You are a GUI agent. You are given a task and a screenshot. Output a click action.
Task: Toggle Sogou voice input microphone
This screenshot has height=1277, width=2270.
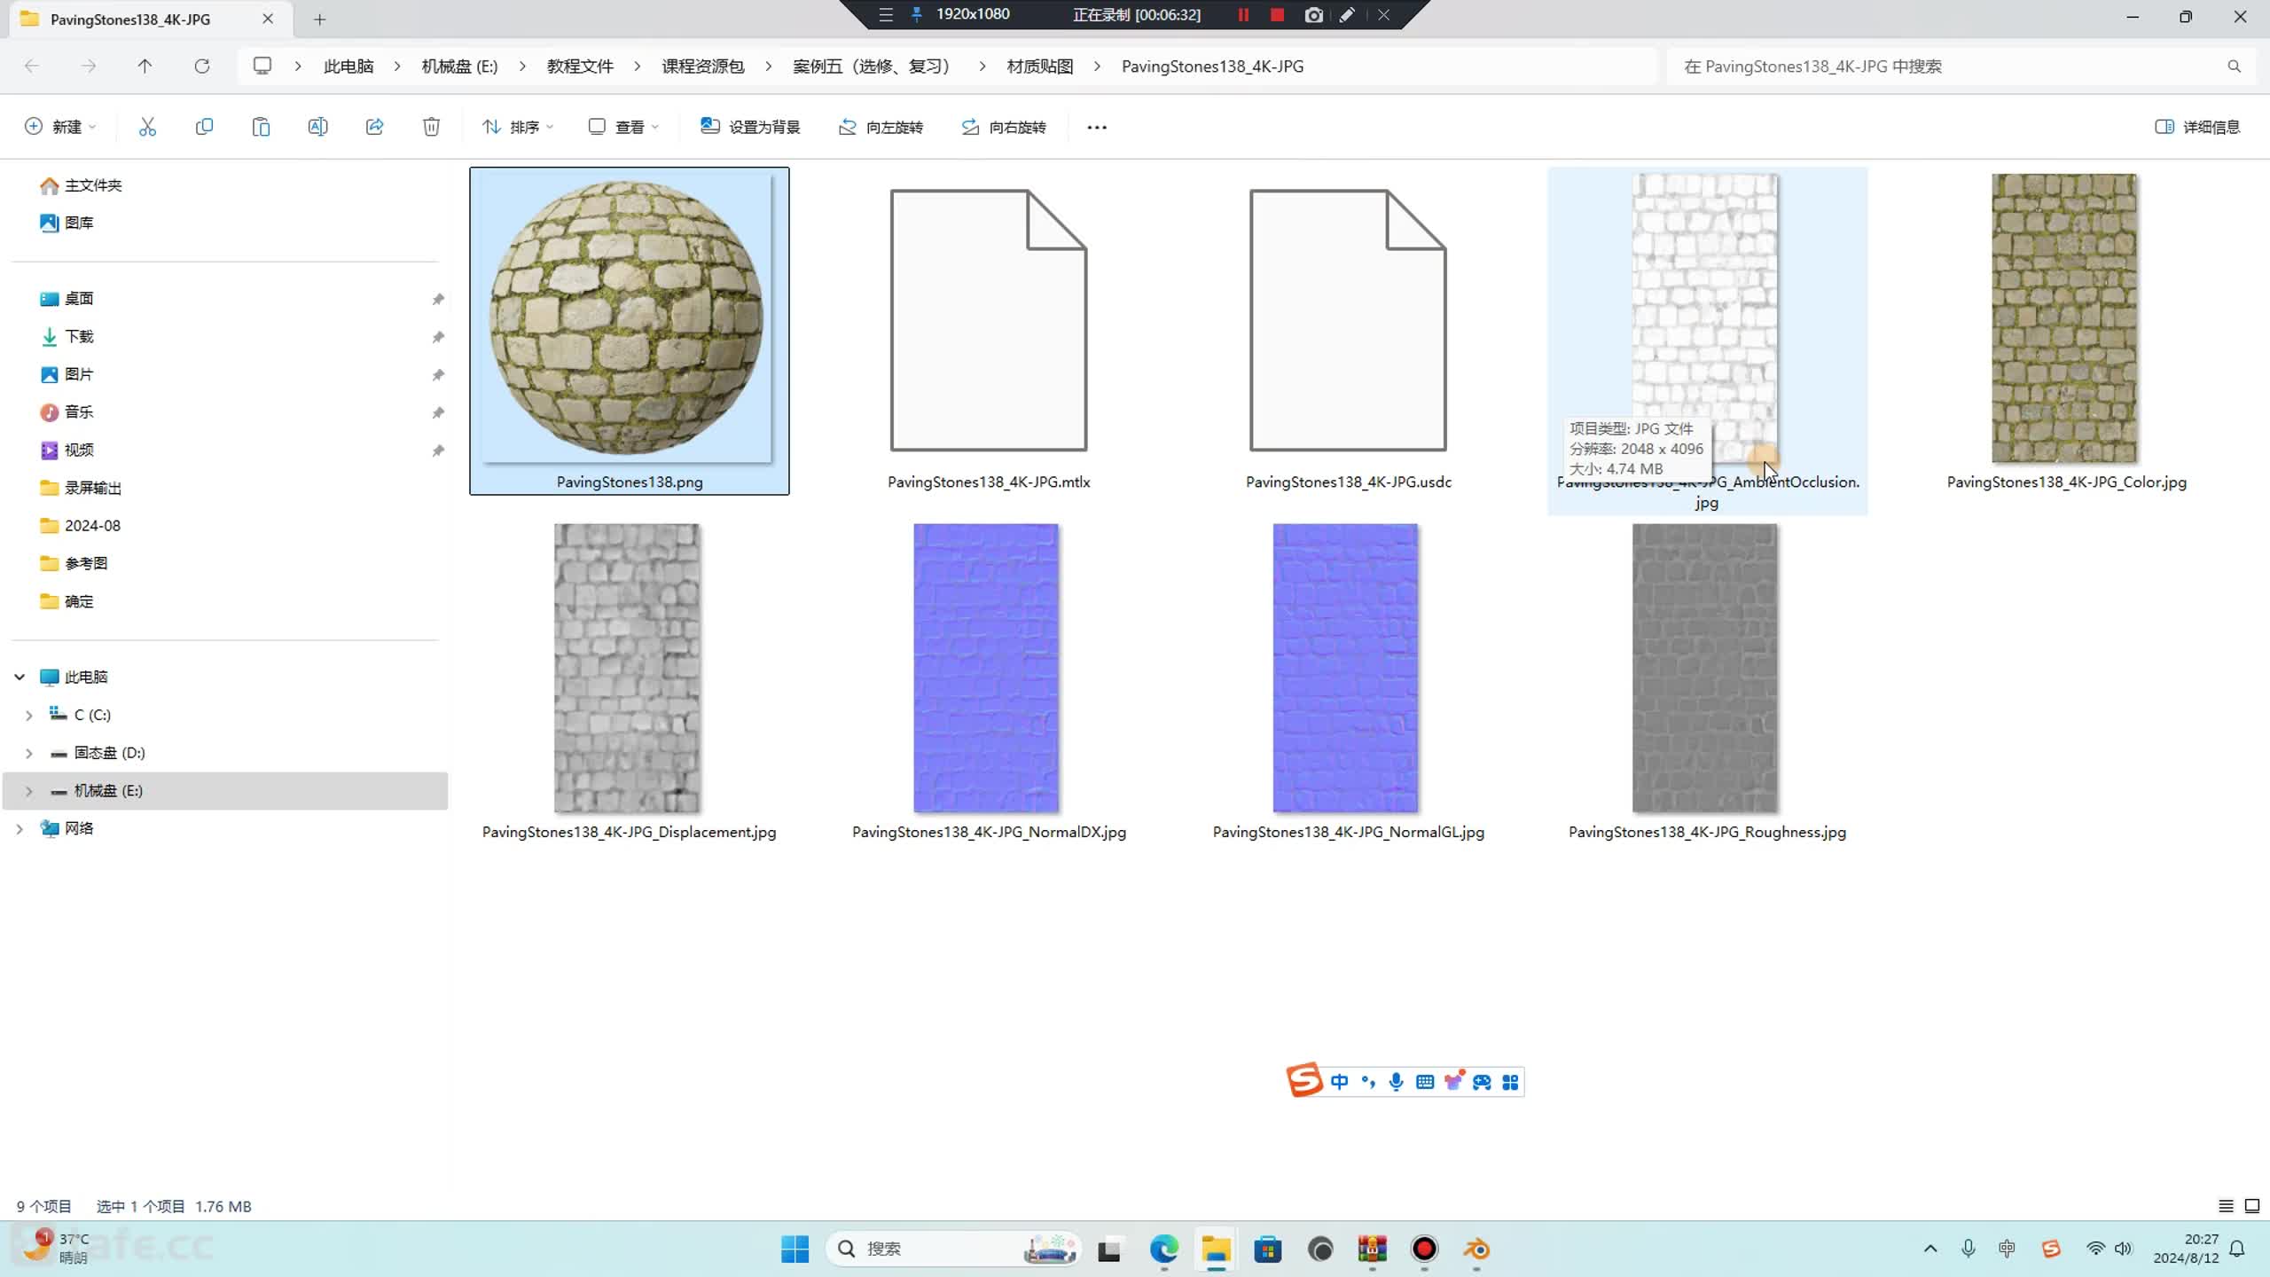pos(1396,1081)
